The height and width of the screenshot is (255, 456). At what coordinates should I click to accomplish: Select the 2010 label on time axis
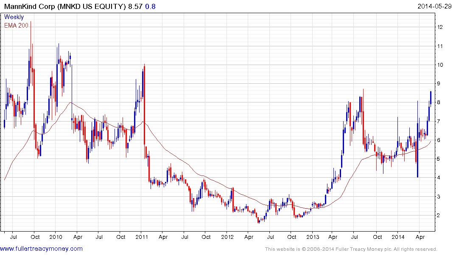(56, 237)
